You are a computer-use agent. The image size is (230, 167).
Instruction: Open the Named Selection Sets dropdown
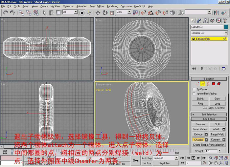click(209, 12)
